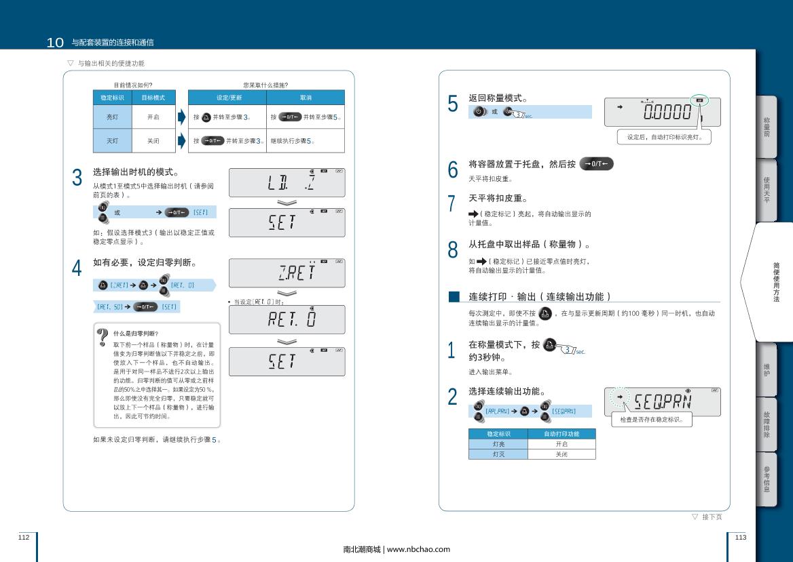Click the question mark icon beside 什么是归零判断
This screenshot has height=562, width=793.
[103, 336]
